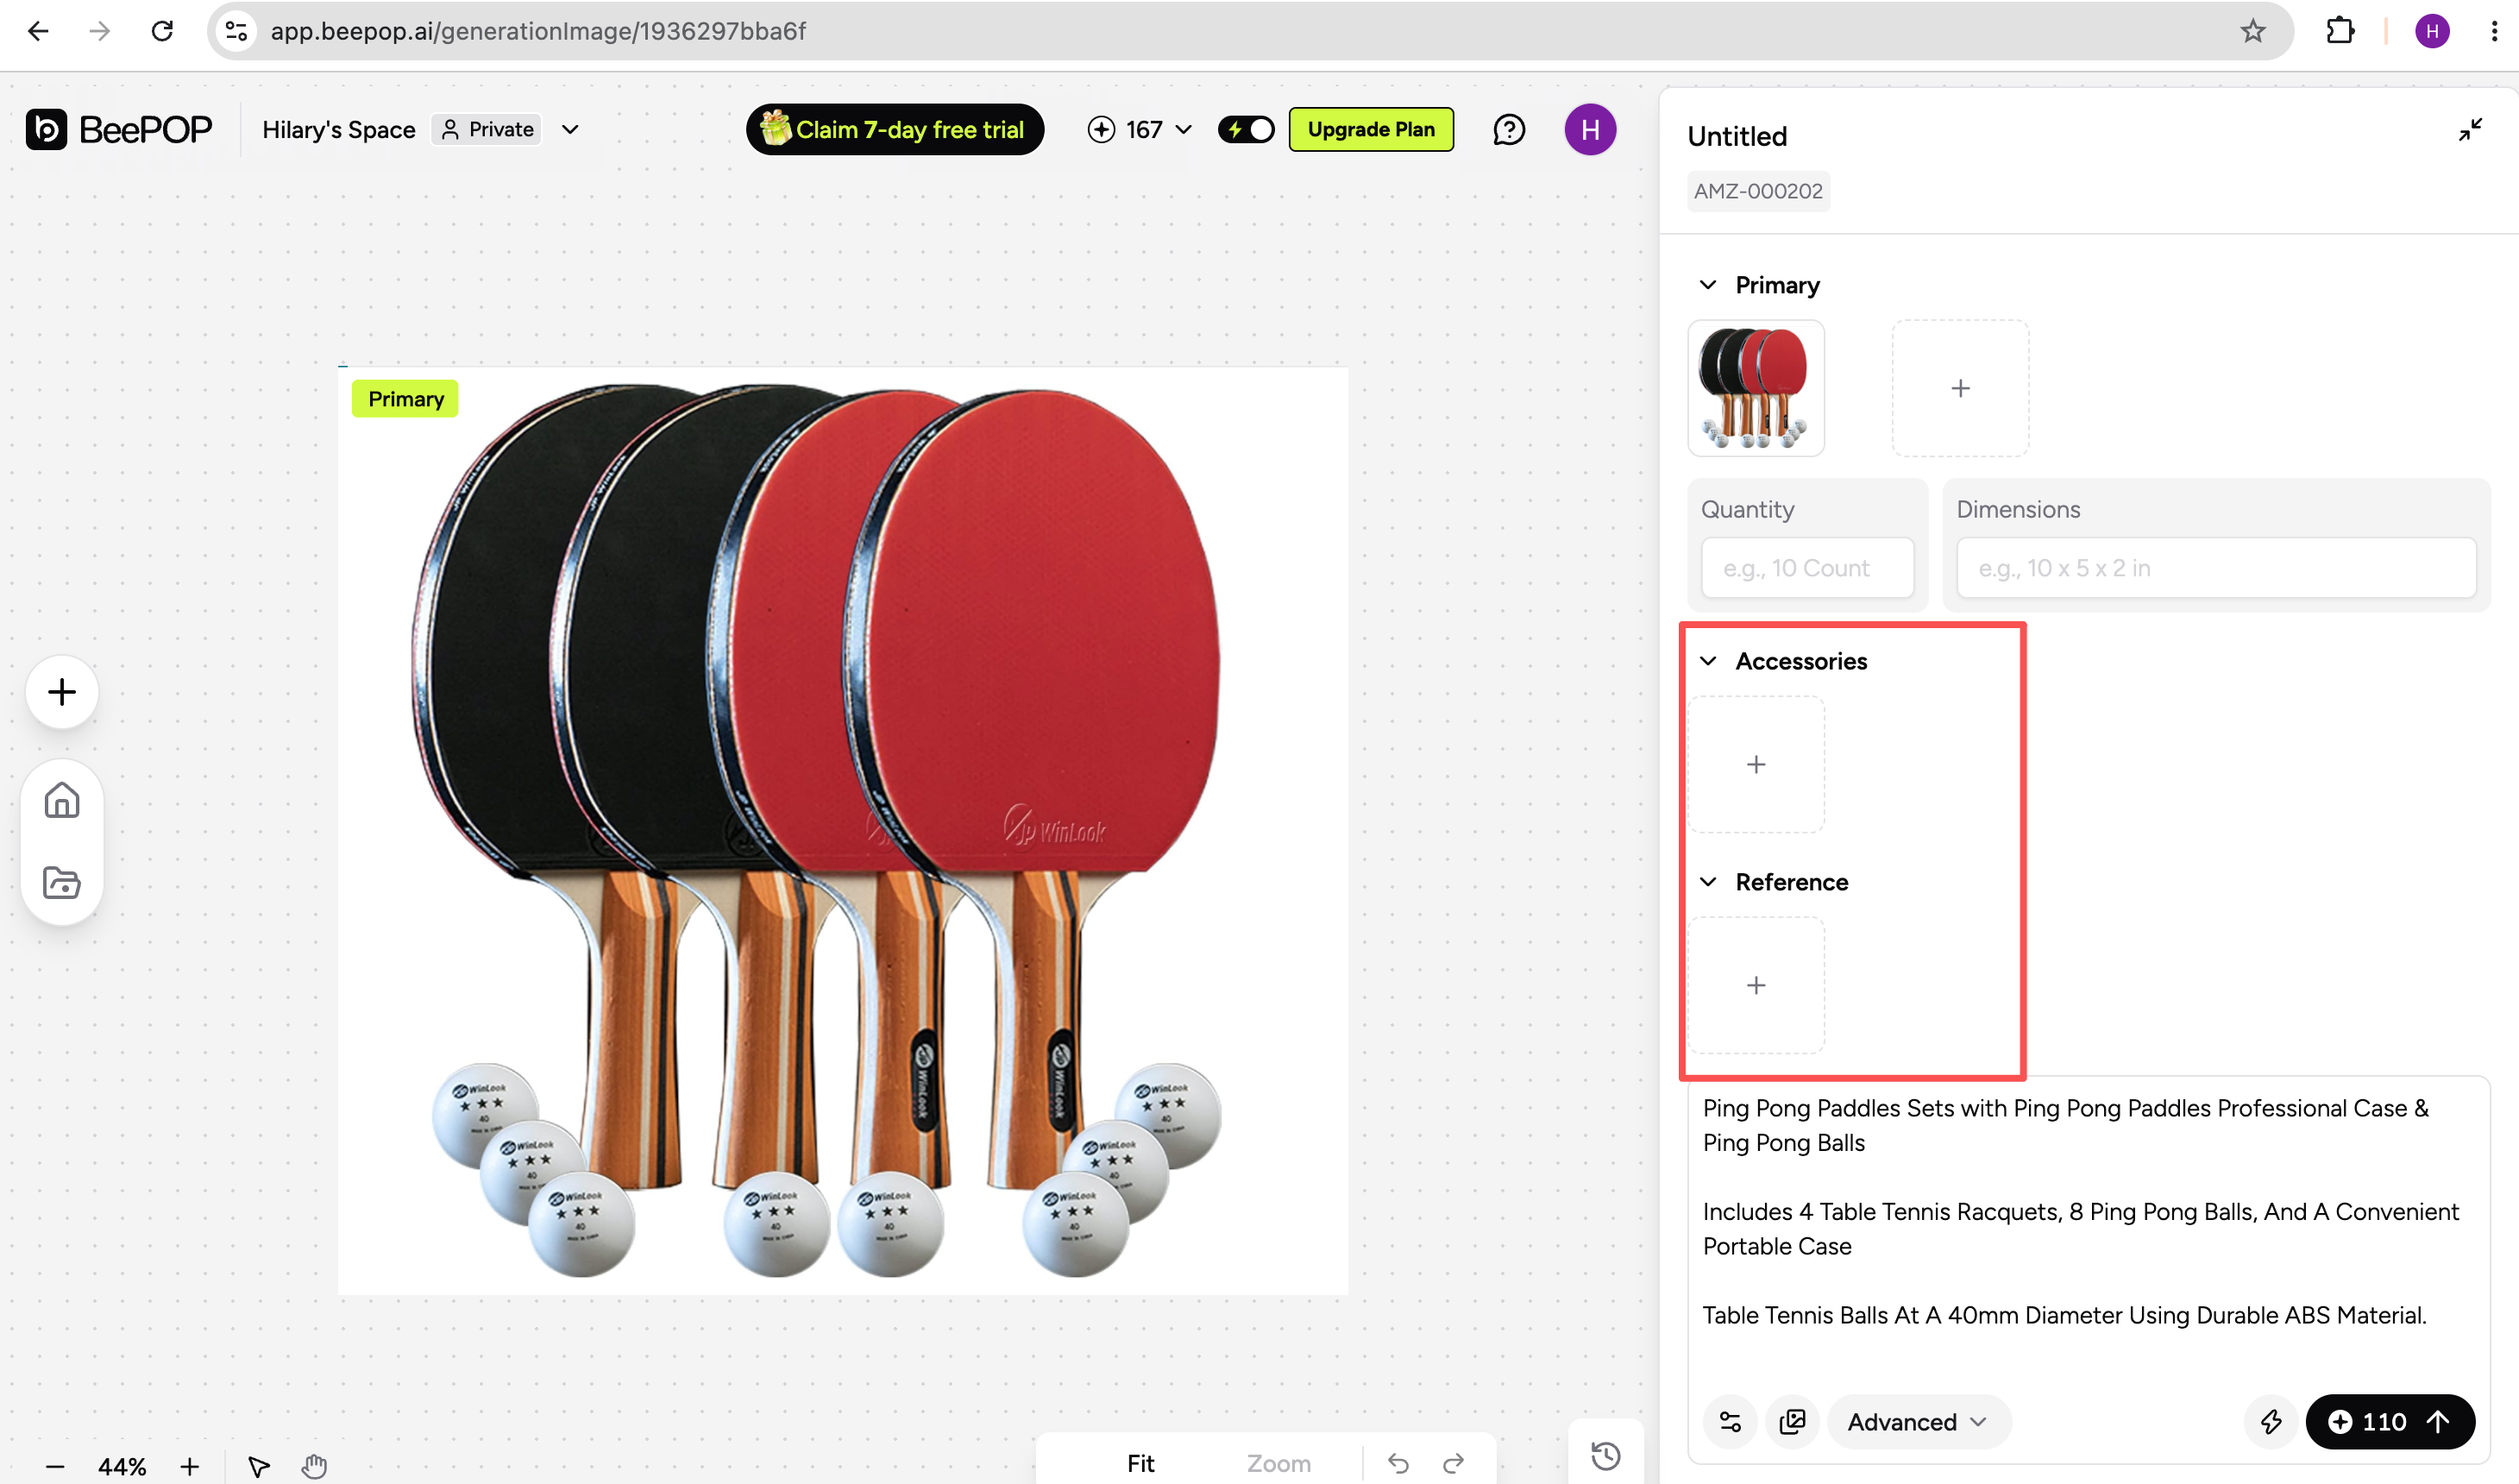The height and width of the screenshot is (1484, 2519).
Task: Open the purple H account avatar in BeePOP
Action: (1591, 129)
